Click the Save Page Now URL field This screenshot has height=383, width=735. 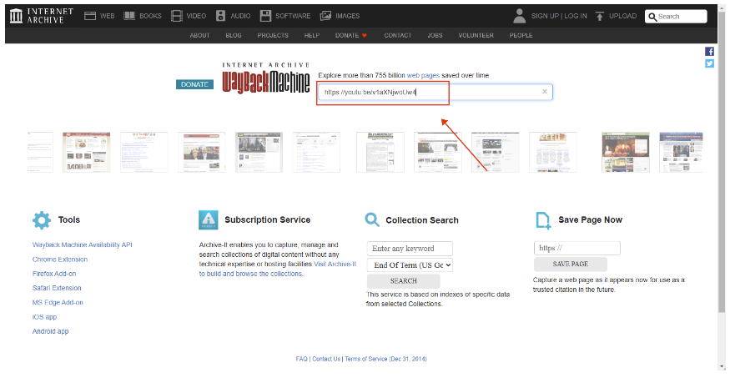(x=576, y=248)
